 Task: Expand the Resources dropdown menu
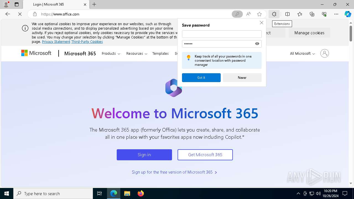137,54
